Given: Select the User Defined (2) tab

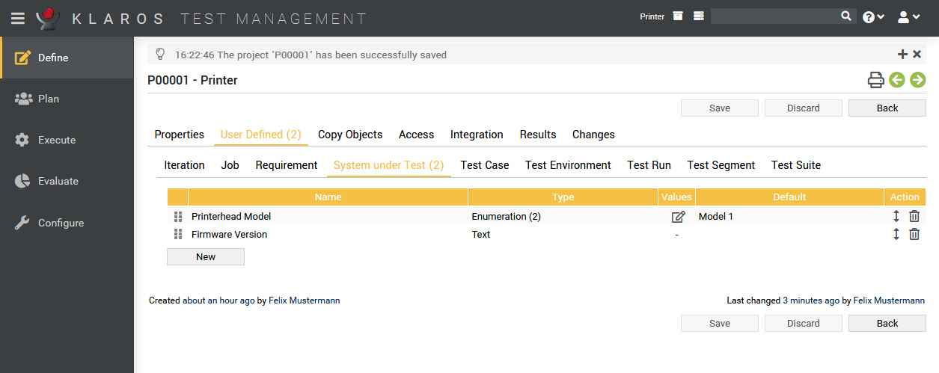Looking at the screenshot, I should [x=261, y=135].
